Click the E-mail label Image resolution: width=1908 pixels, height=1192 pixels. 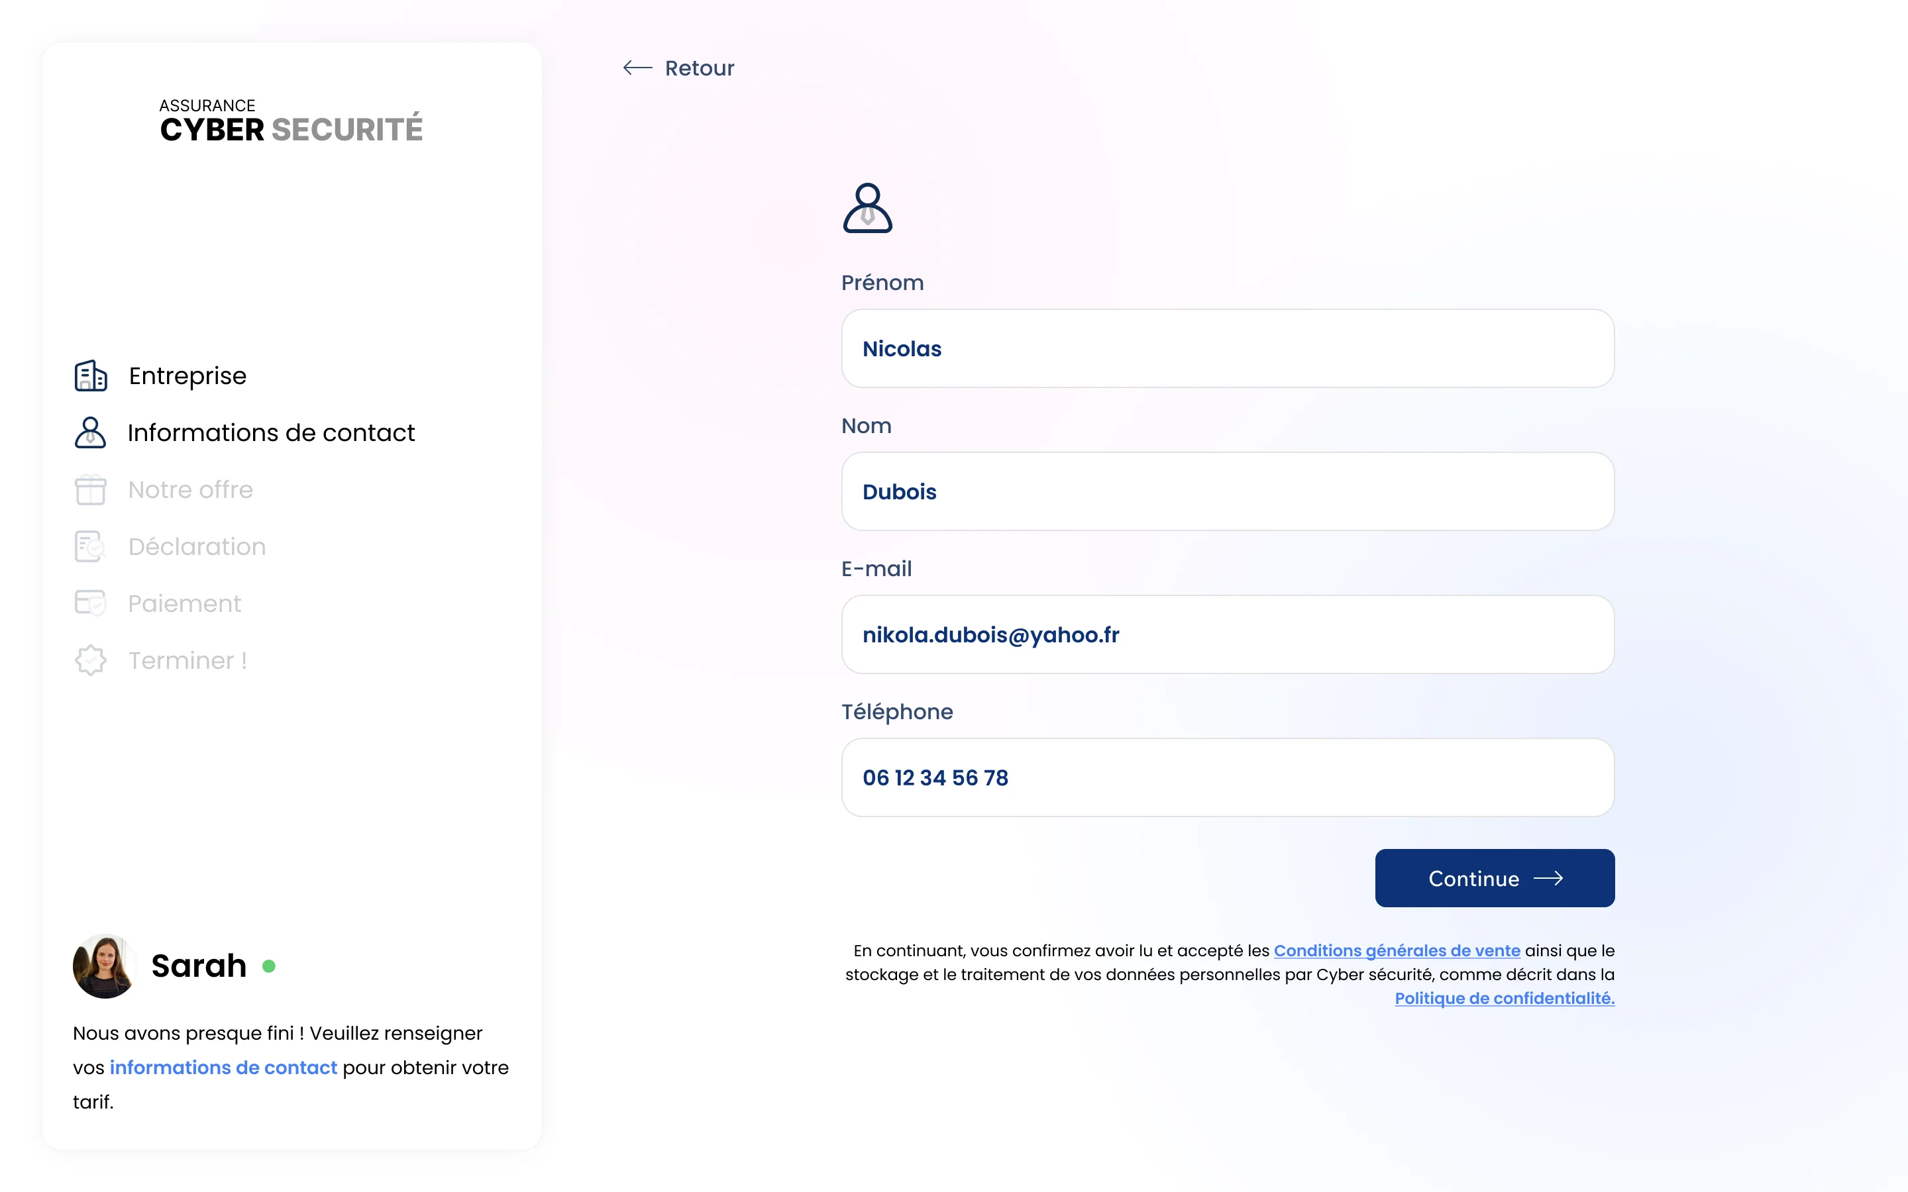(876, 568)
